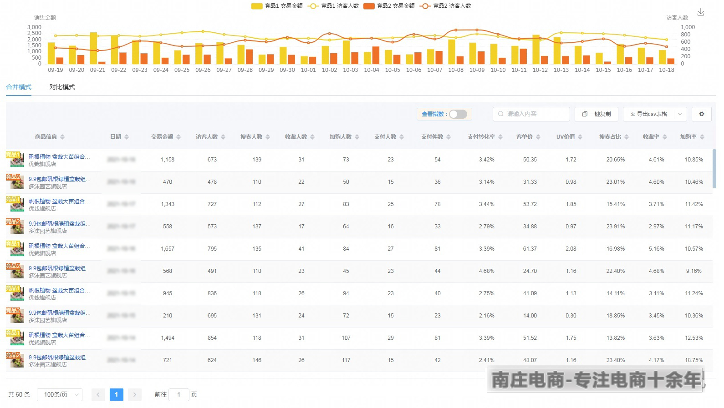This screenshot has width=724, height=408.
Task: Click 共 60 条 total count text
Action: (19, 394)
